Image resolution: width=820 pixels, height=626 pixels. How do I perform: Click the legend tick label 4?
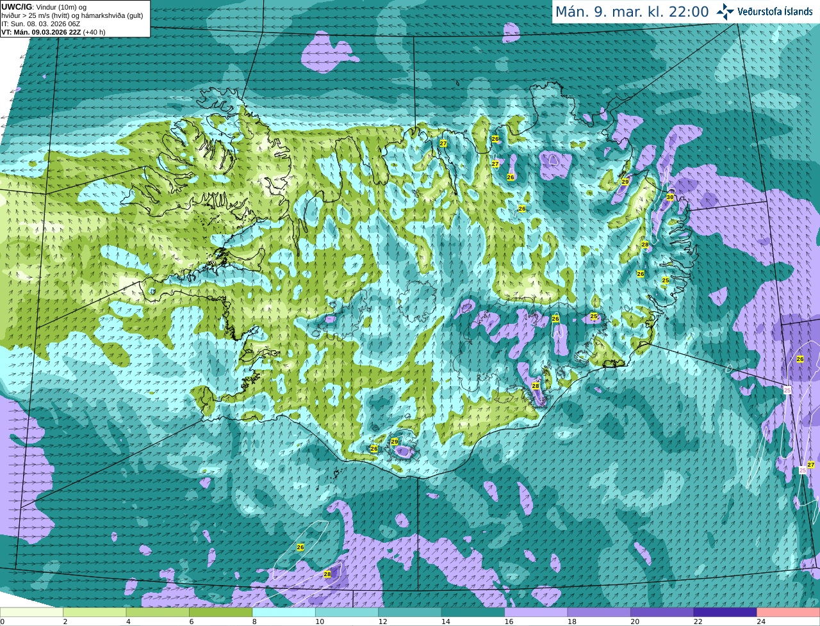pyautogui.click(x=128, y=622)
